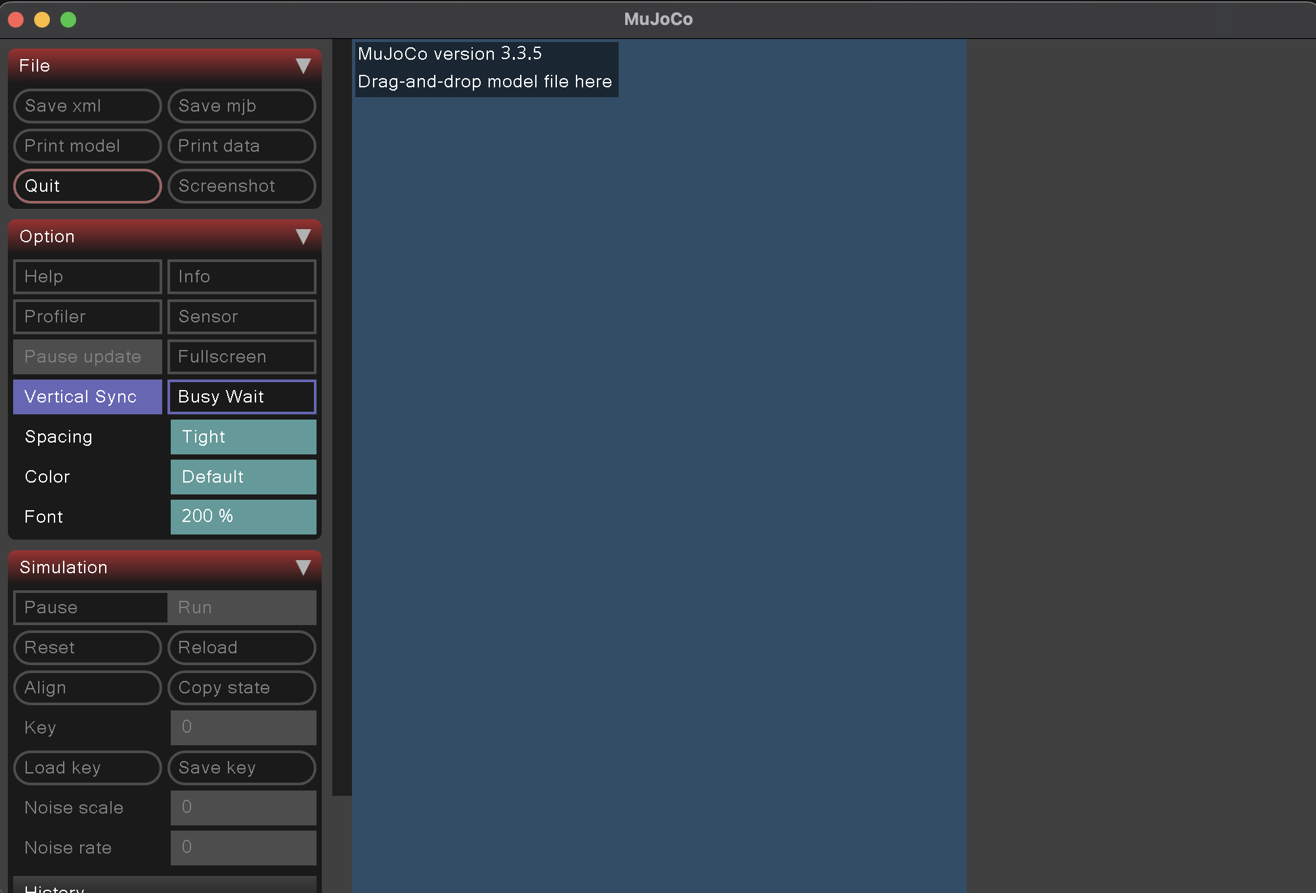Click the File section header label
The width and height of the screenshot is (1316, 893).
35,66
